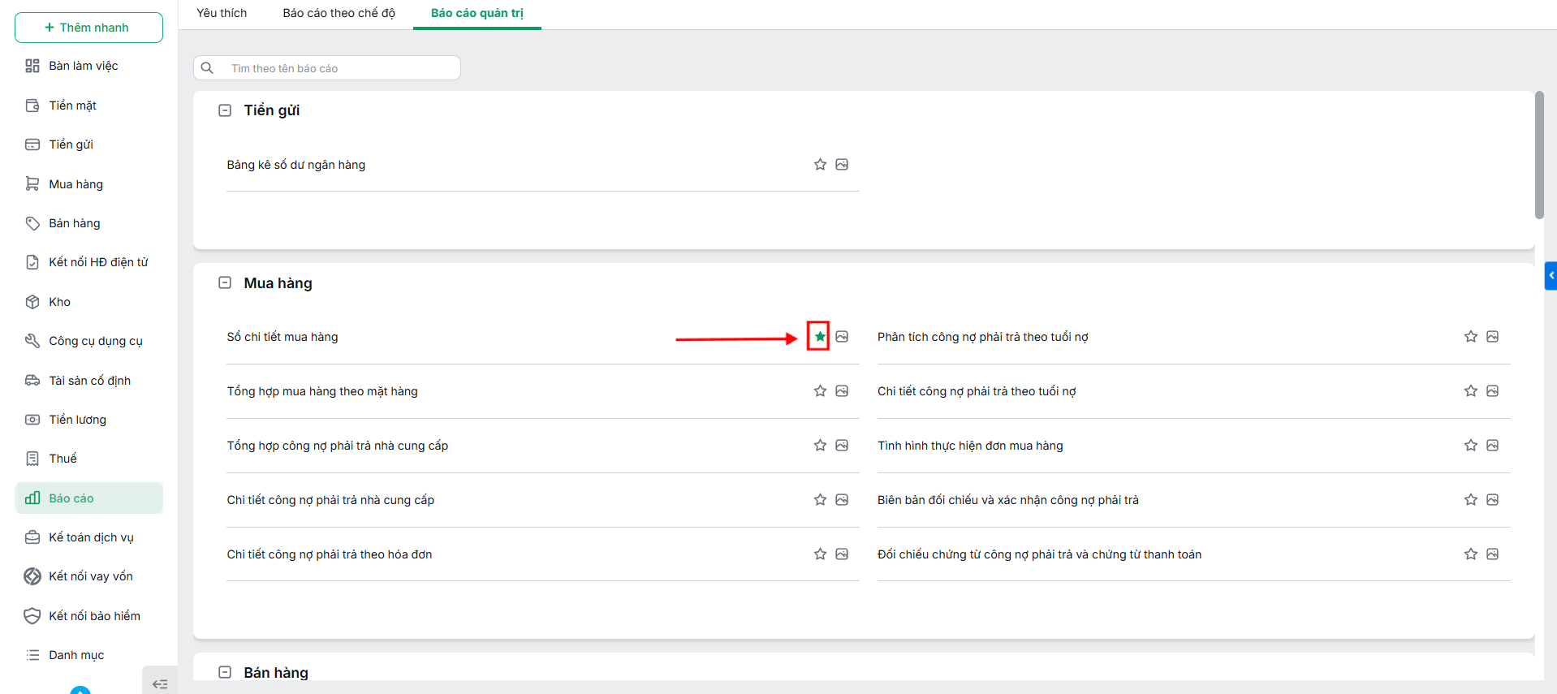Screen dimensions: 1557x694
Task: Collapse the Bán hàng section
Action: click(225, 673)
